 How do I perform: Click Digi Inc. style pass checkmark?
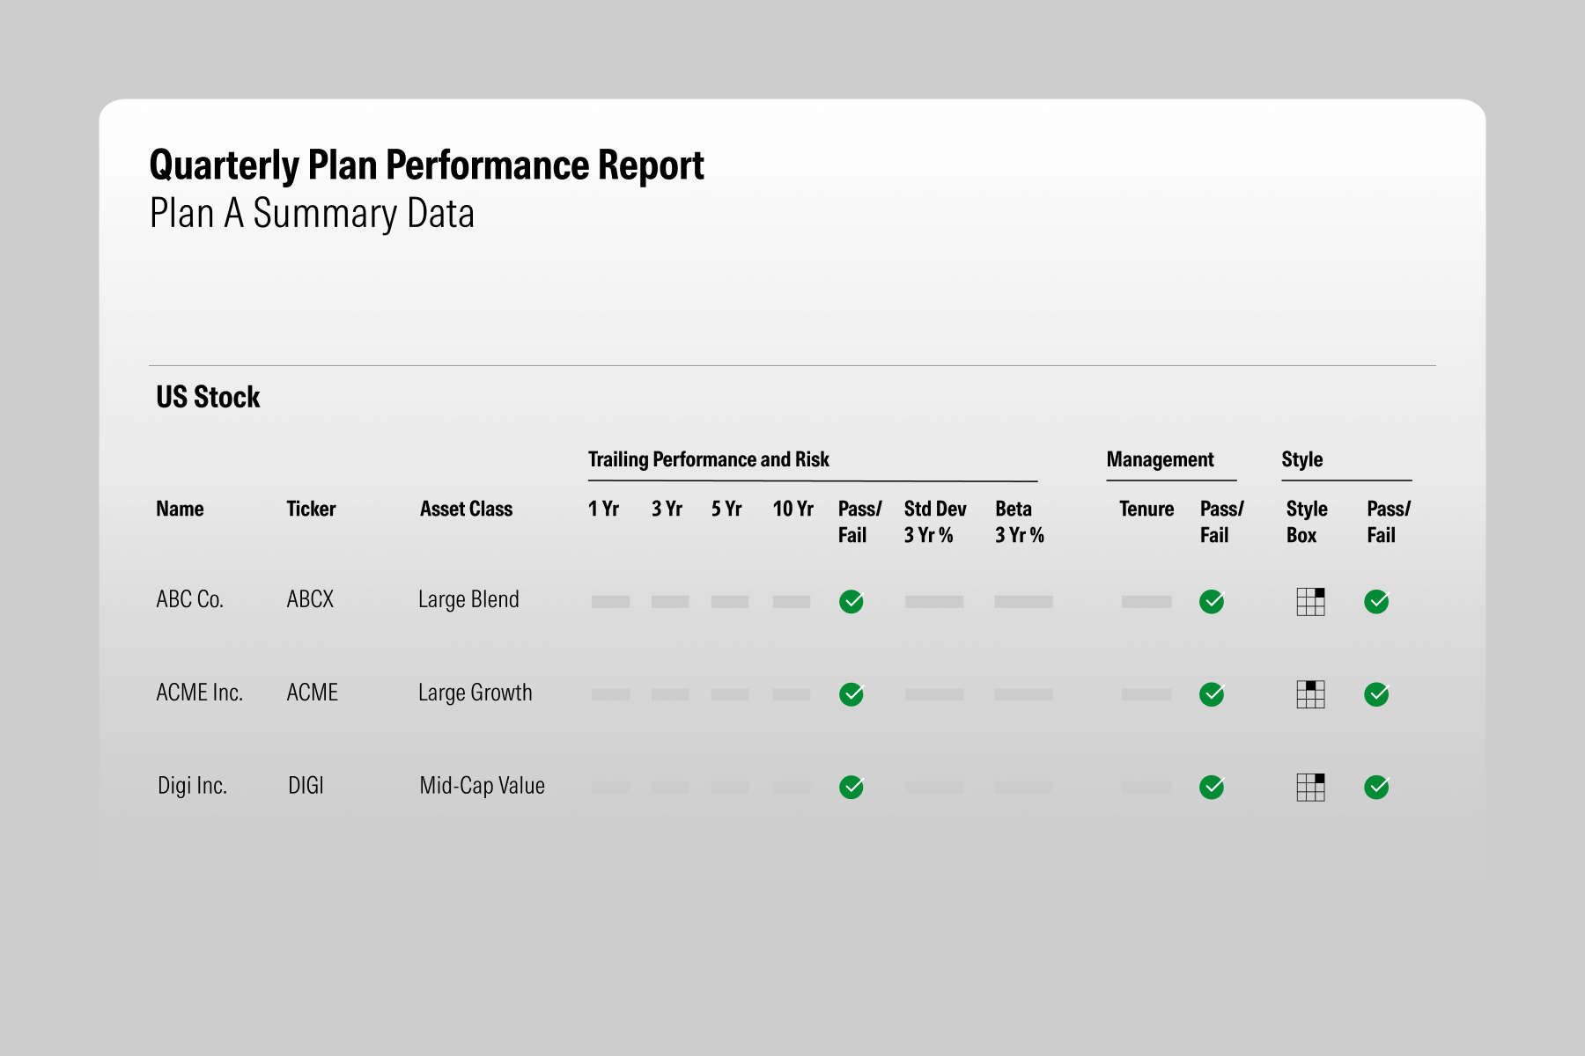1376,788
